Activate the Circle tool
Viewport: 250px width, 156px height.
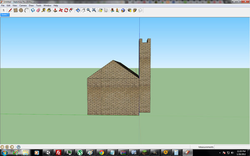pyautogui.click(x=21, y=10)
